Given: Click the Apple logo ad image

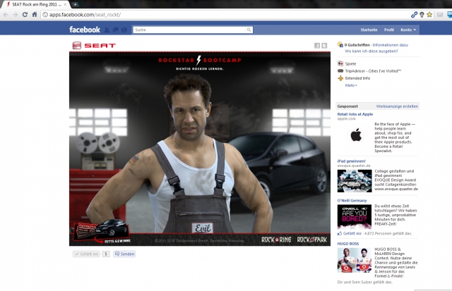Looking at the screenshot, I should click(x=356, y=135).
